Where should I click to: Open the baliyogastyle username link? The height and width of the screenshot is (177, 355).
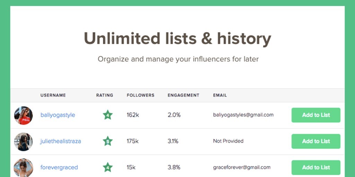pyautogui.click(x=58, y=115)
